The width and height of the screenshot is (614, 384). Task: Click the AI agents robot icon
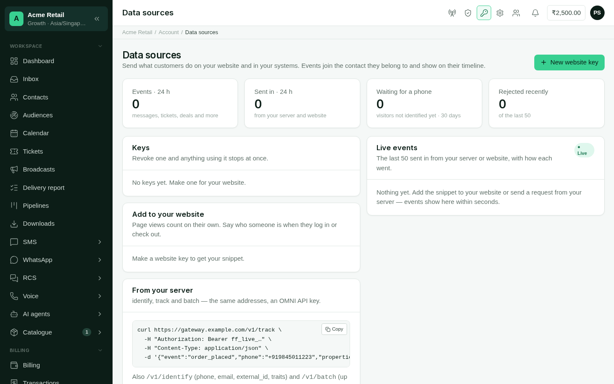(x=14, y=314)
